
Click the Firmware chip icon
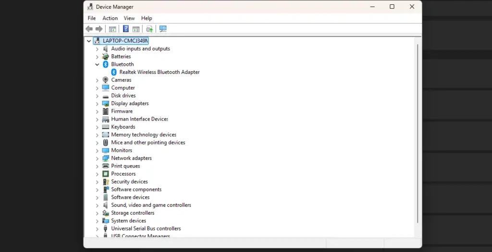105,111
